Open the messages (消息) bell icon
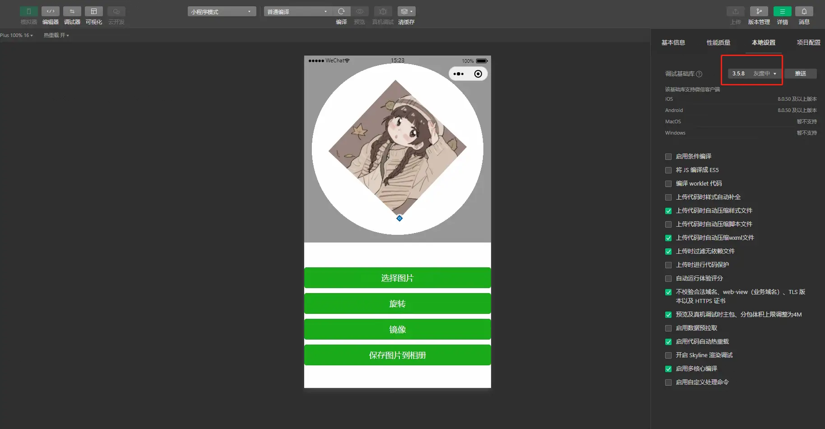Image resolution: width=825 pixels, height=429 pixels. click(804, 11)
